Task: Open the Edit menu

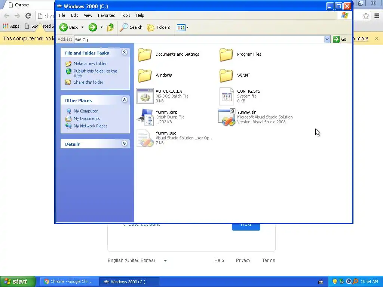Action: (74, 15)
